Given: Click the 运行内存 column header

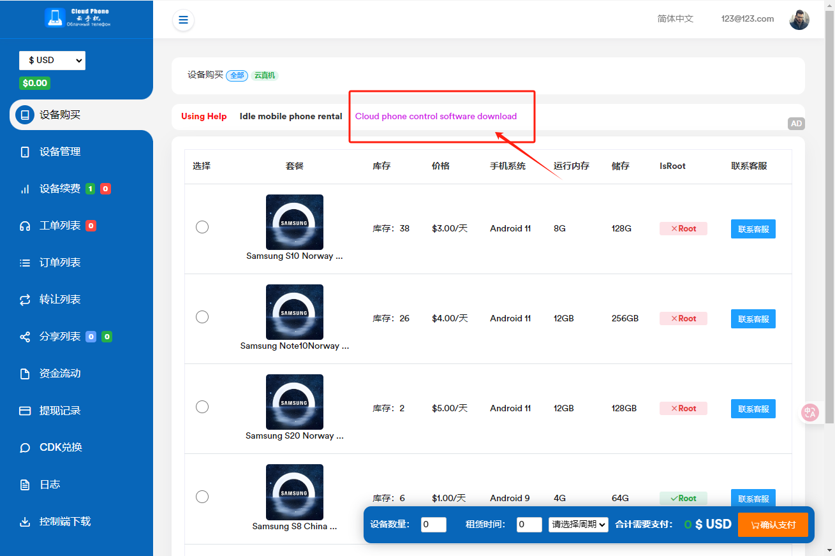Looking at the screenshot, I should point(572,166).
